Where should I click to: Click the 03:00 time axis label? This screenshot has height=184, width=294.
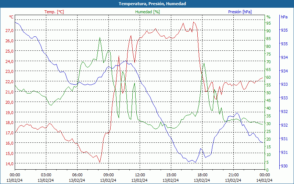[x=46, y=175]
